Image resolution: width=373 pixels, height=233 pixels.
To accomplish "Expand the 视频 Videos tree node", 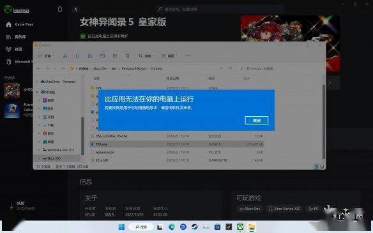I will [x=40, y=100].
